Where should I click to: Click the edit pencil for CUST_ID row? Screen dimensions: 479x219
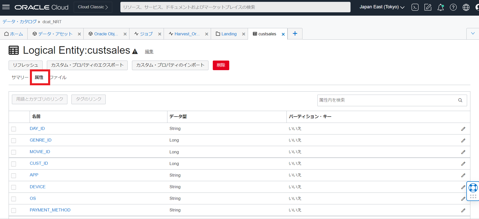[463, 164]
